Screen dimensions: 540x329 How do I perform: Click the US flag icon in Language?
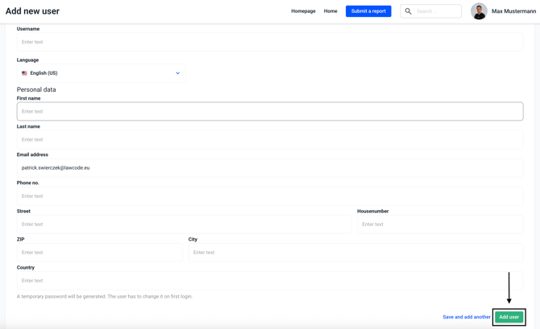click(24, 73)
